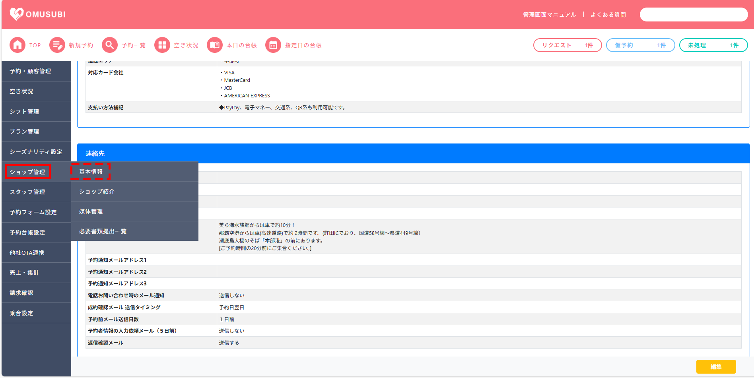Screen dimensions: 754x378
Task: Open the 予約一覧 search icon
Action: click(110, 45)
